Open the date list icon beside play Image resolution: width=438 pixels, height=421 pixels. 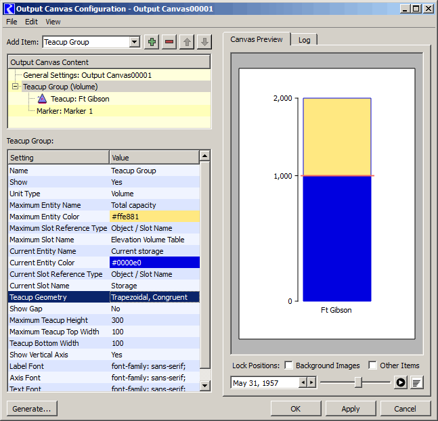pyautogui.click(x=416, y=382)
